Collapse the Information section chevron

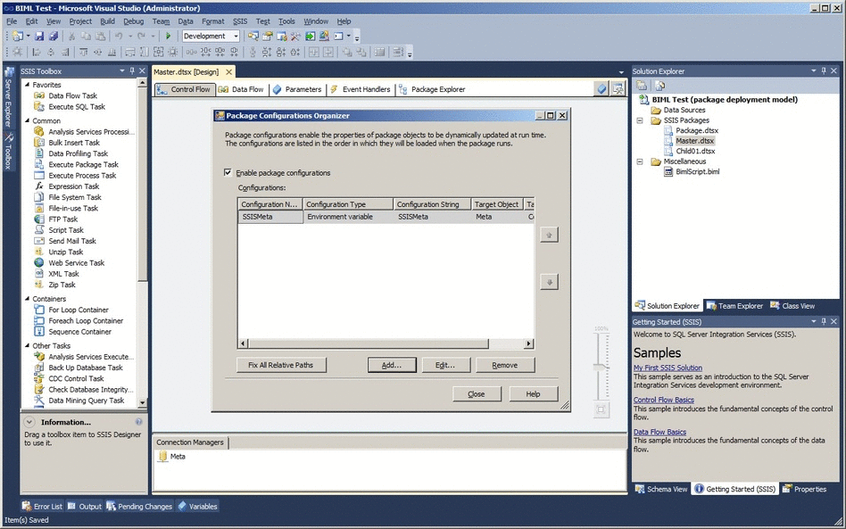pos(29,422)
